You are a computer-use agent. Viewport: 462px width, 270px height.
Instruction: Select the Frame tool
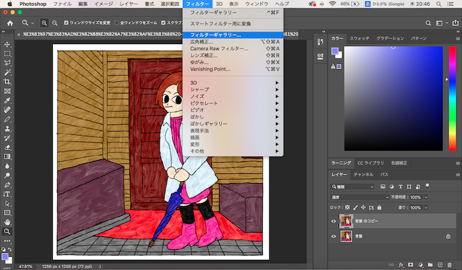tap(7, 91)
